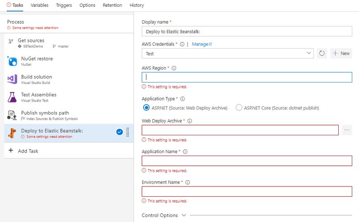Viewport: 359px width, 222px height.
Task: Focus the Web Deploy Archive field
Action: (x=240, y=130)
